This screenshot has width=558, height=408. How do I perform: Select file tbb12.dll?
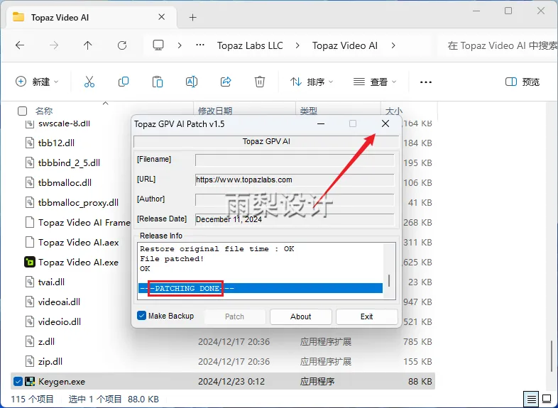(x=56, y=143)
